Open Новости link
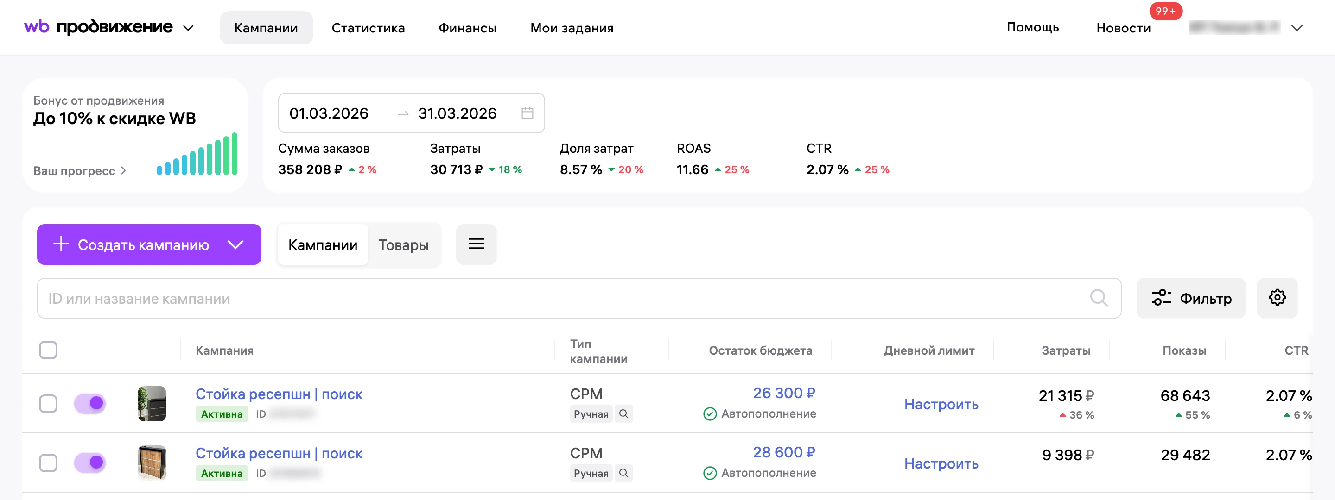 (1123, 28)
